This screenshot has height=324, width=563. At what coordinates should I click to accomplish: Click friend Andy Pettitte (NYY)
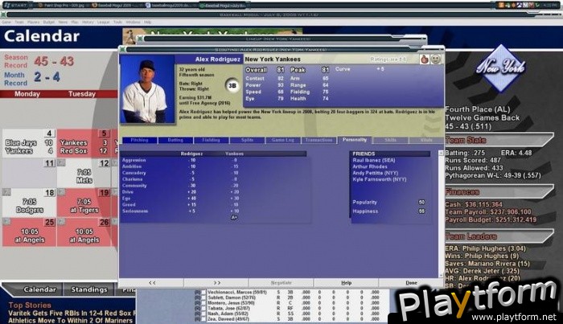point(376,173)
